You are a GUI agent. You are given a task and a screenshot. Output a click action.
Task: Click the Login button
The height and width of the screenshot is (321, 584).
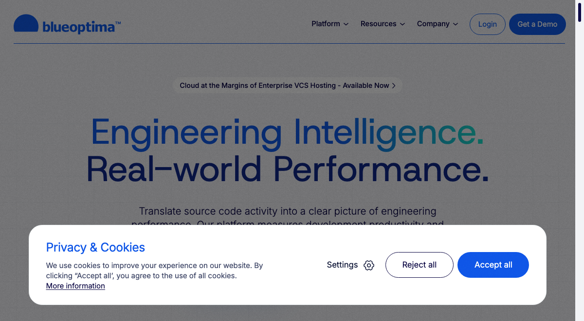point(487,24)
